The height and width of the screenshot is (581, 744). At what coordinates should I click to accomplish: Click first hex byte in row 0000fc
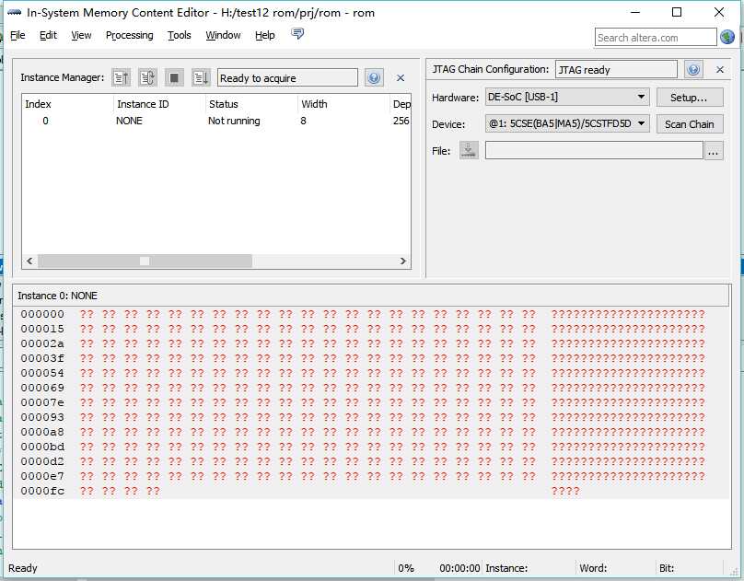click(x=87, y=491)
